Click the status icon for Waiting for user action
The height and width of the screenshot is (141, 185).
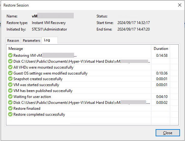pos(10,96)
